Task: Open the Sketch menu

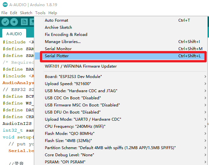Action: pyautogui.click(x=26, y=13)
